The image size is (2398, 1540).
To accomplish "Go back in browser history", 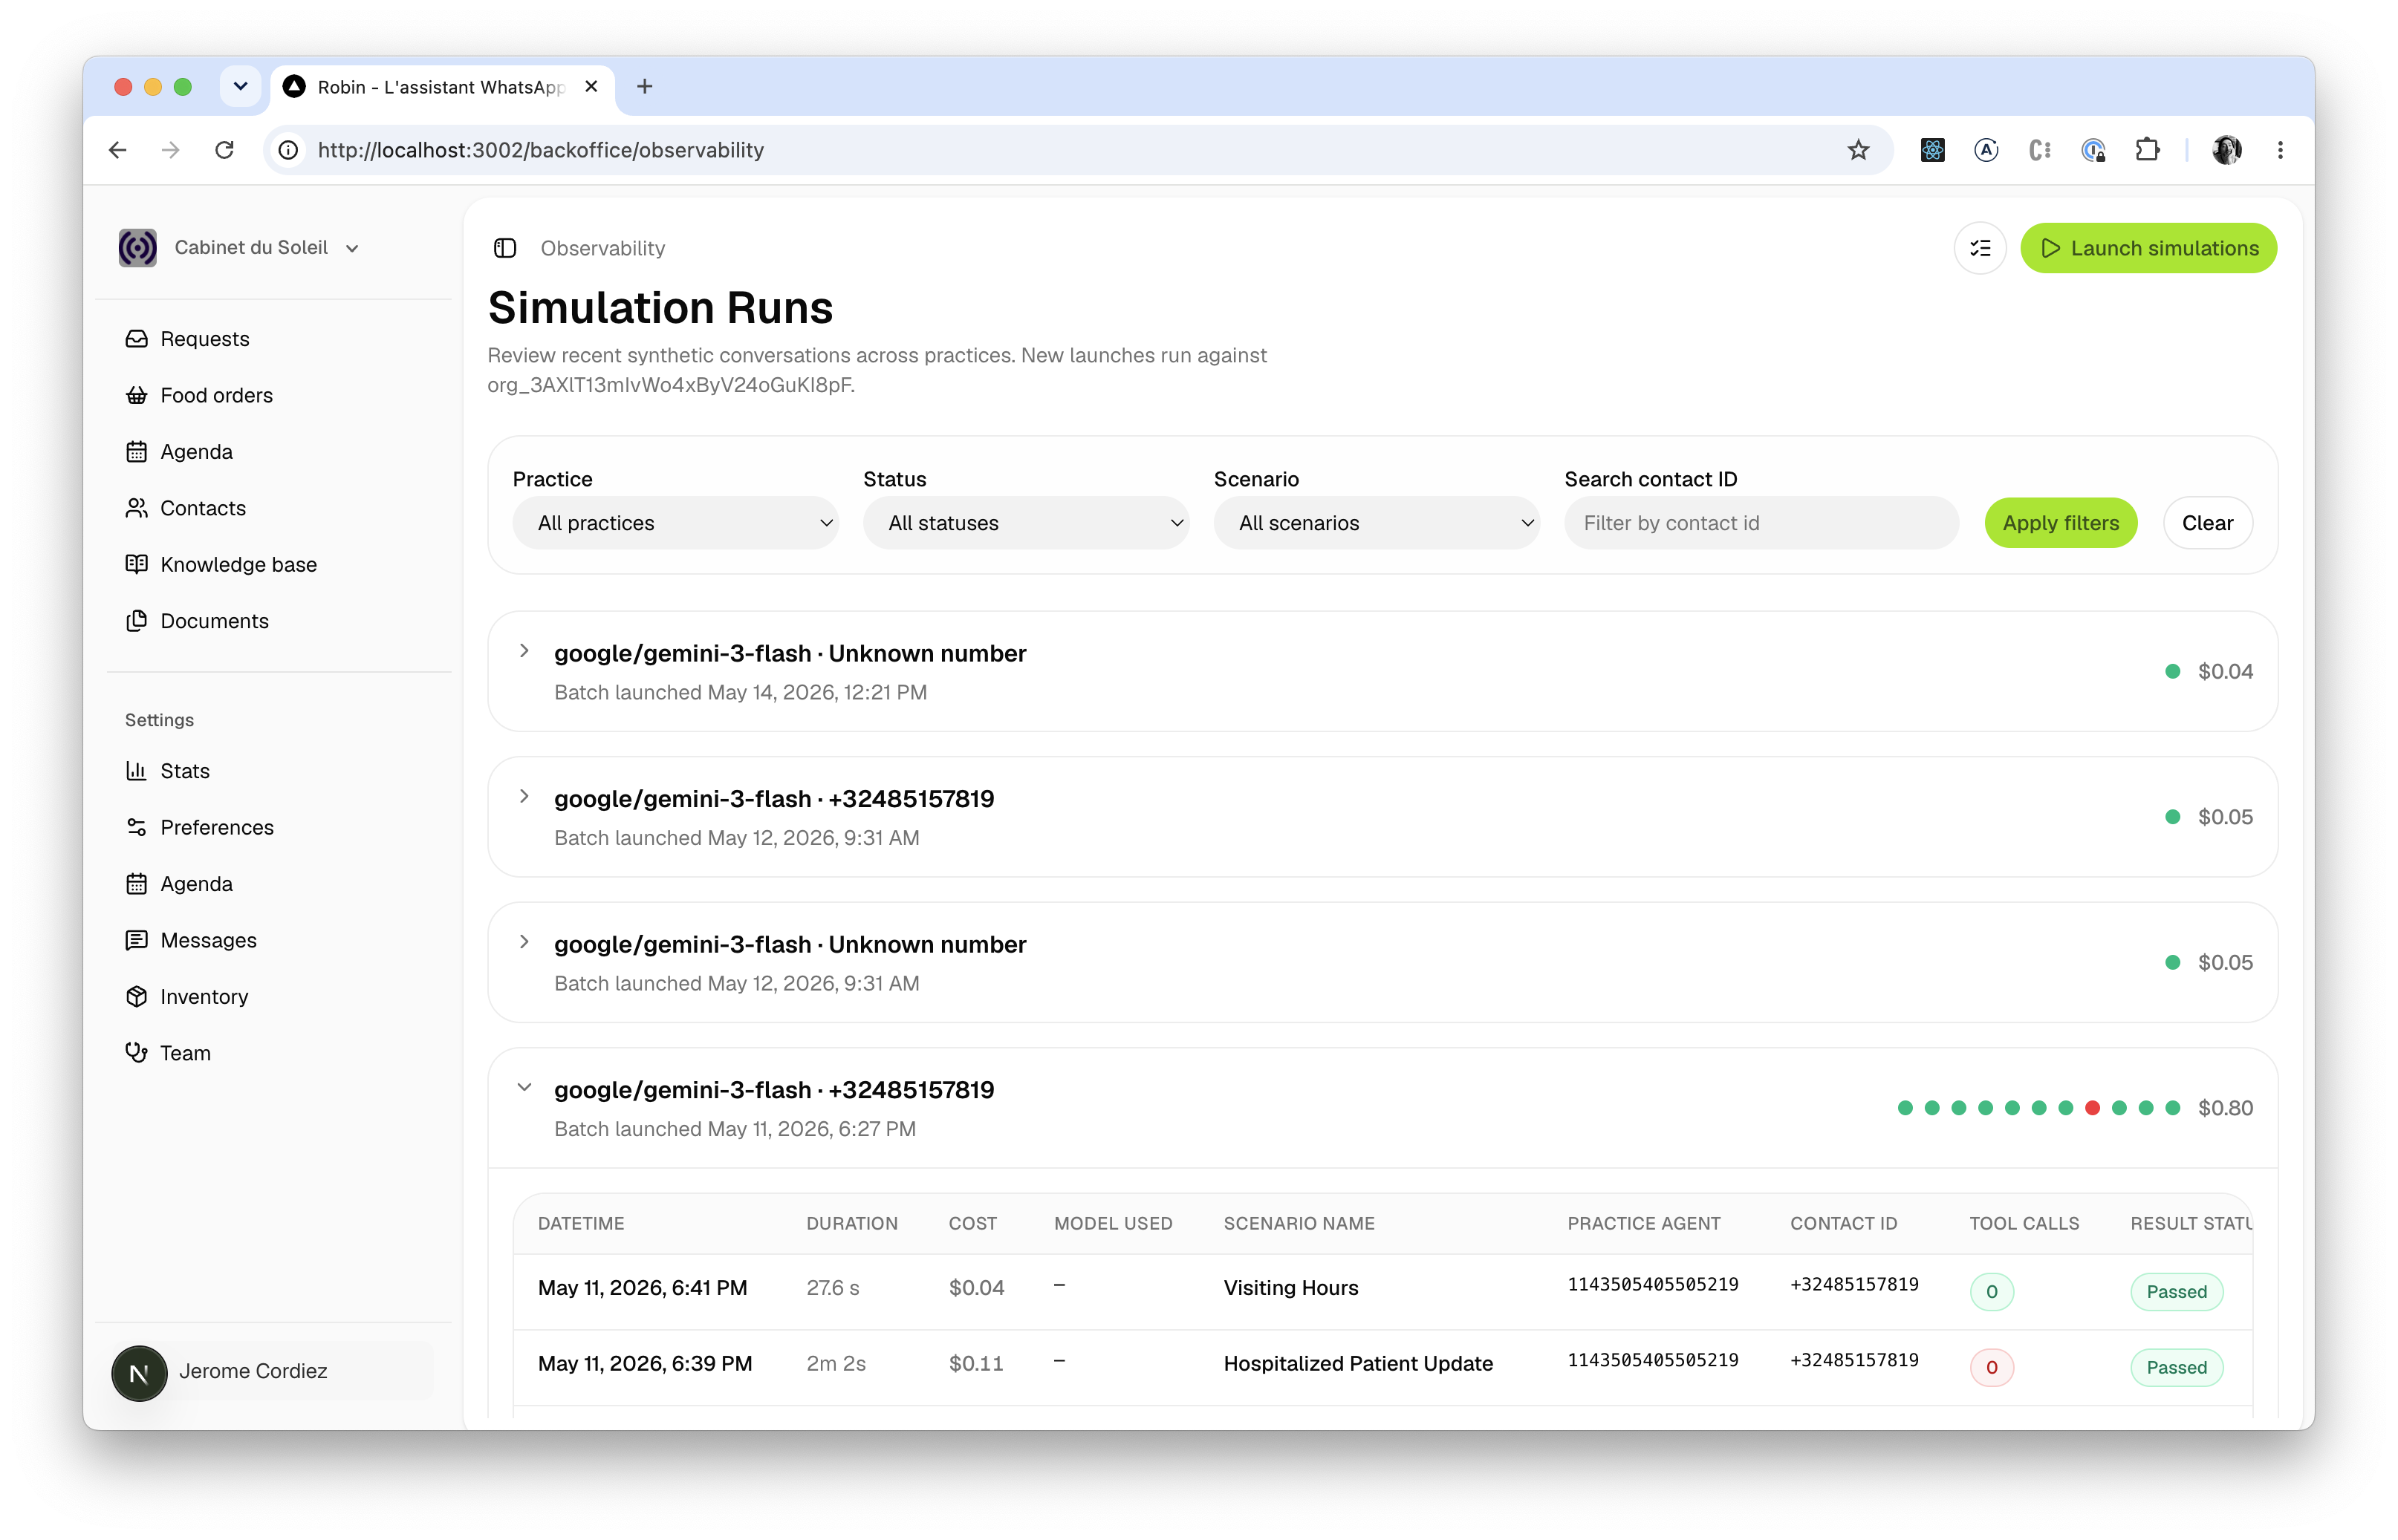I will click(118, 150).
